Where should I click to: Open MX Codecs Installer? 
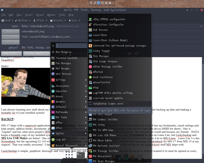tap(120, 119)
